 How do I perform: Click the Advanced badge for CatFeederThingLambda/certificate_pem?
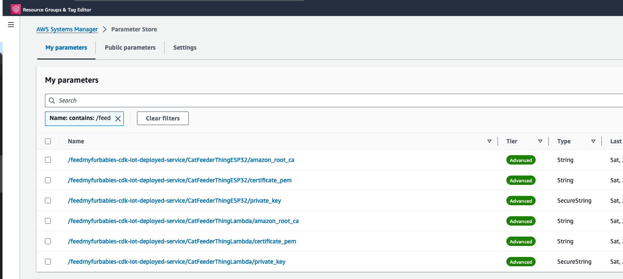(521, 241)
